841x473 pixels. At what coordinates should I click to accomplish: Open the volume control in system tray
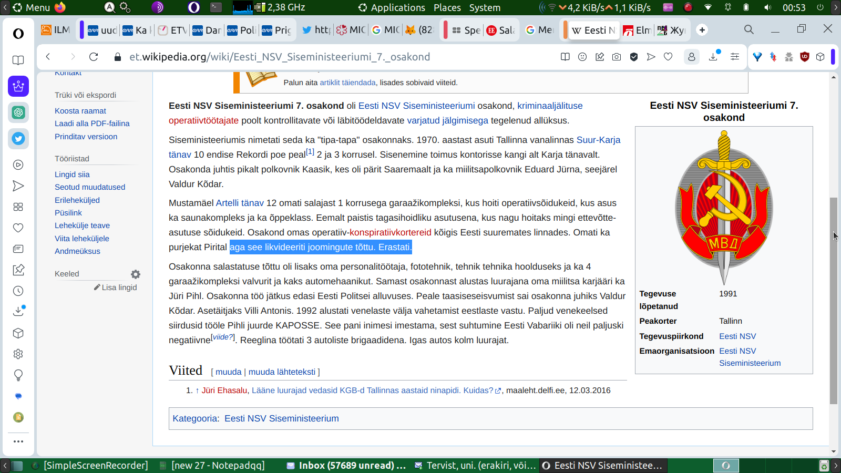pos(768,7)
